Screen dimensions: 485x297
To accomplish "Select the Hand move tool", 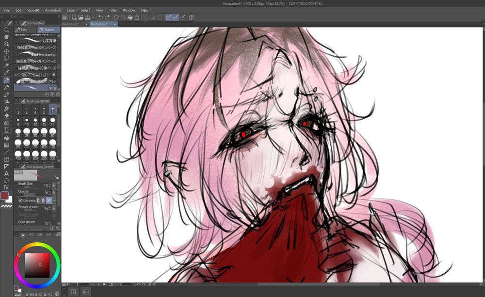I will click(6, 37).
